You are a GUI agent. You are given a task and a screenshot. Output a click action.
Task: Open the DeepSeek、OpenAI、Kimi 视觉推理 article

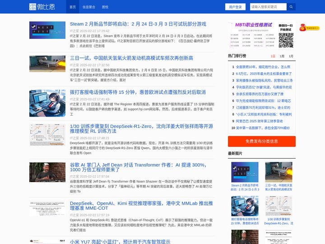click(x=141, y=206)
